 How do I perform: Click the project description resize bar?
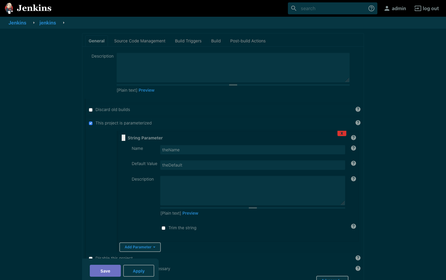pyautogui.click(x=233, y=85)
